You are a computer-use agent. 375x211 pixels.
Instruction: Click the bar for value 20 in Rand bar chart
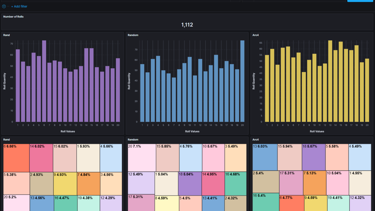pos(118,90)
